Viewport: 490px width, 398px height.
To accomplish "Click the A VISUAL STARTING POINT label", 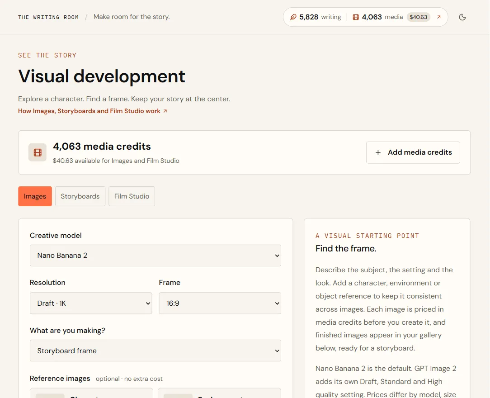I will 367,236.
